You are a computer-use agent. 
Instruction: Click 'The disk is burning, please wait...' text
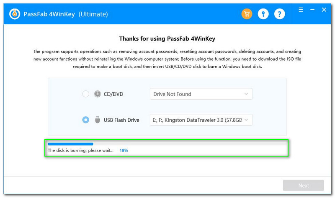[80, 150]
